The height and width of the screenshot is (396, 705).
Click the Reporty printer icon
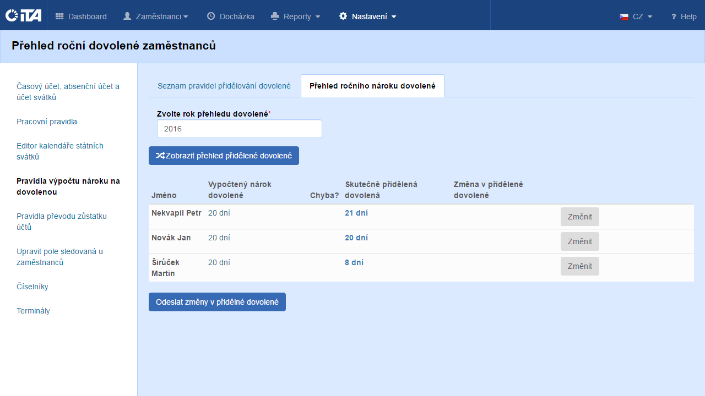coord(275,16)
